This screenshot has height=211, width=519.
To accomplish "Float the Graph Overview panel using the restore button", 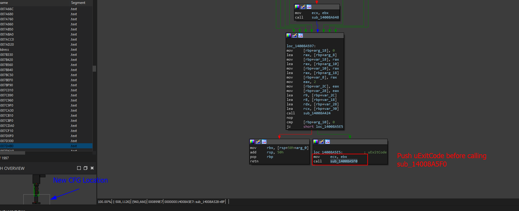I will [x=86, y=168].
